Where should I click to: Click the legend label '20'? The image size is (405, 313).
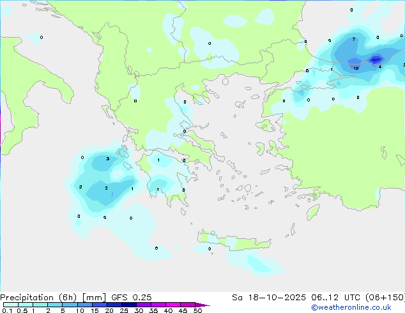point(109,310)
